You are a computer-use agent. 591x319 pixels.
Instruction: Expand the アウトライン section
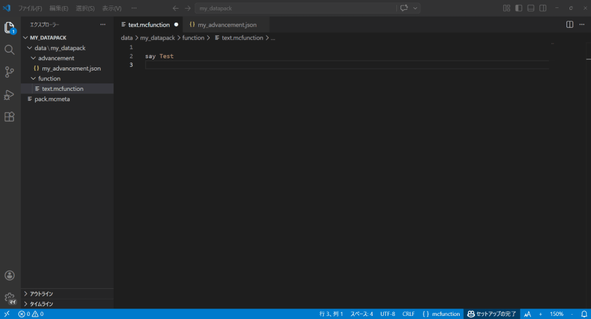[67, 294]
